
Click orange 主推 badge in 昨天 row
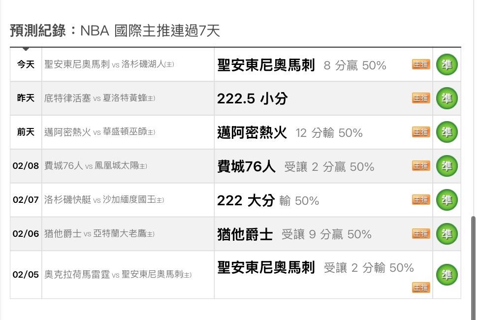[x=421, y=98]
